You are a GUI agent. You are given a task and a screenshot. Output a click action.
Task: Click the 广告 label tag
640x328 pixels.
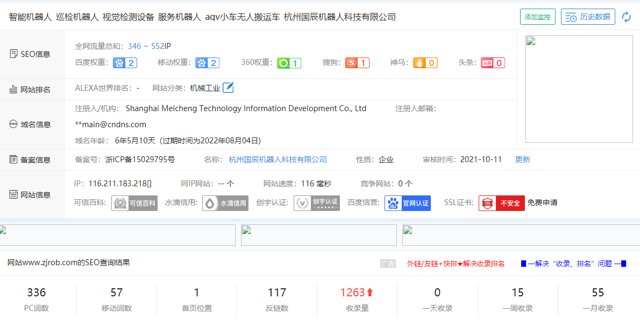click(388, 264)
